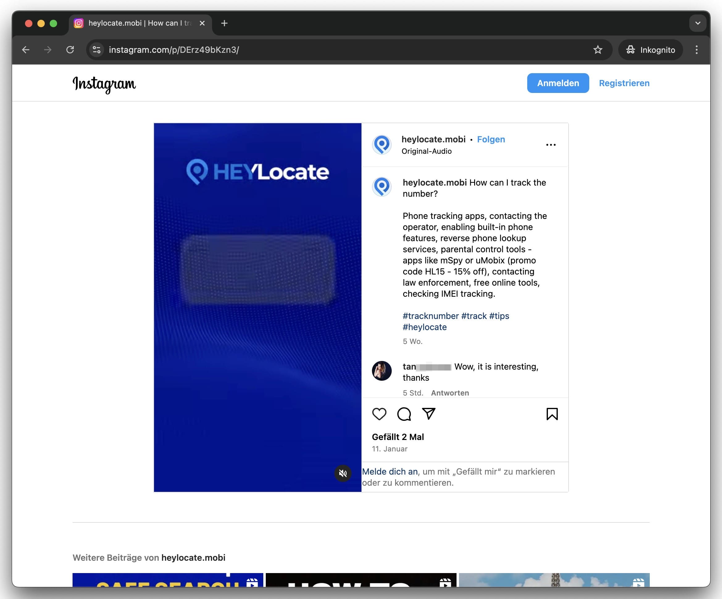Open the three-dot post options menu
This screenshot has height=599, width=722.
pos(551,145)
